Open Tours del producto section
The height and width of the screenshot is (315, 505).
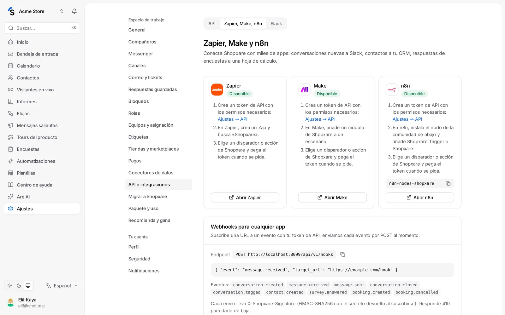point(42,137)
